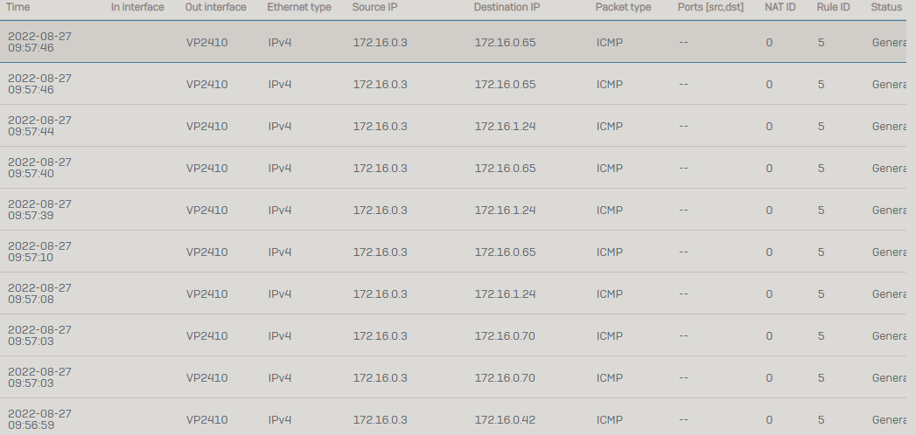Click the In interface column header
916x435 pixels.
coord(137,8)
